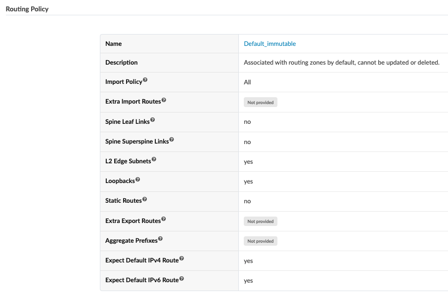448x297 pixels.
Task: Click the no value for Static Routes
Action: (x=247, y=201)
